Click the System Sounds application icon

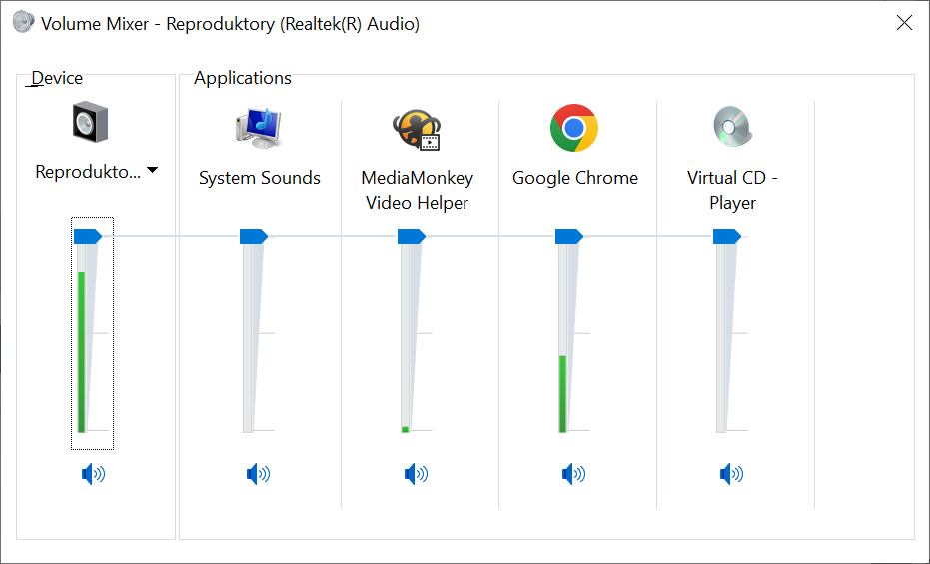[x=259, y=127]
